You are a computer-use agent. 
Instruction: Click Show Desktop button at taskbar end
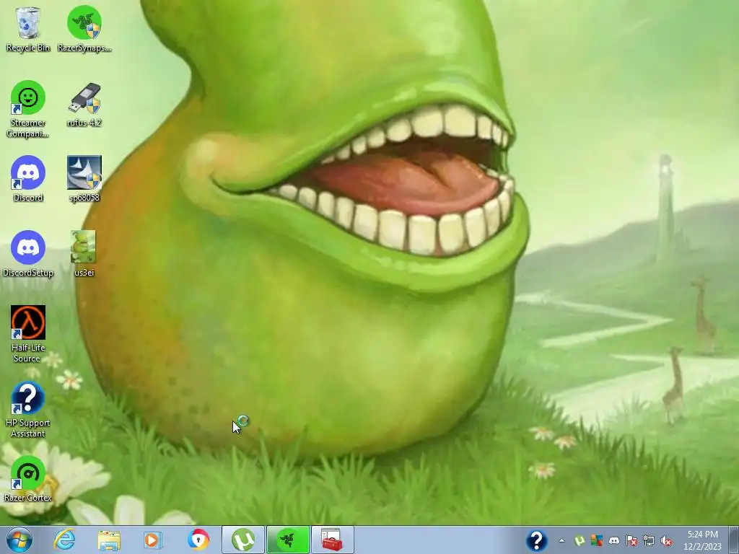point(734,540)
